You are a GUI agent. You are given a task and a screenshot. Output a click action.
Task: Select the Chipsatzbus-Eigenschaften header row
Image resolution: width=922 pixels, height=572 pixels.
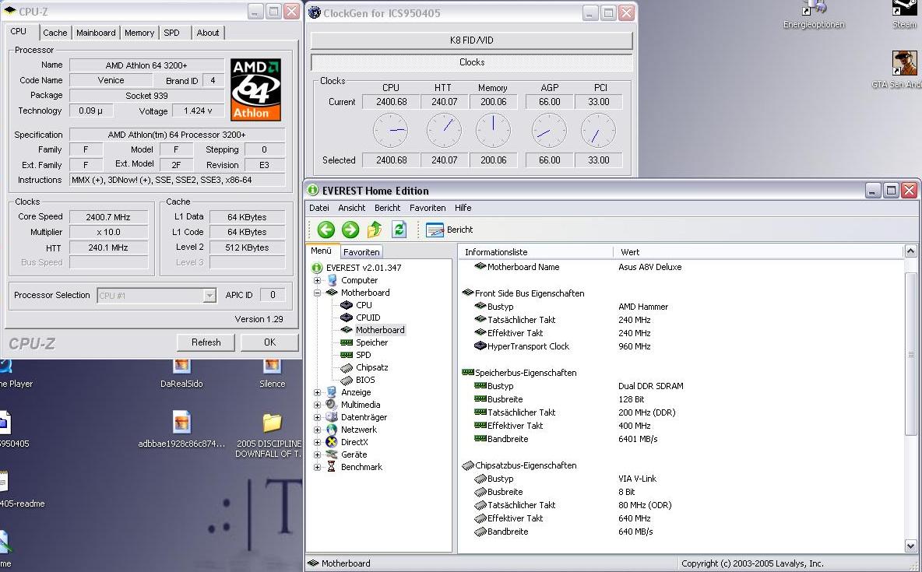coord(520,465)
